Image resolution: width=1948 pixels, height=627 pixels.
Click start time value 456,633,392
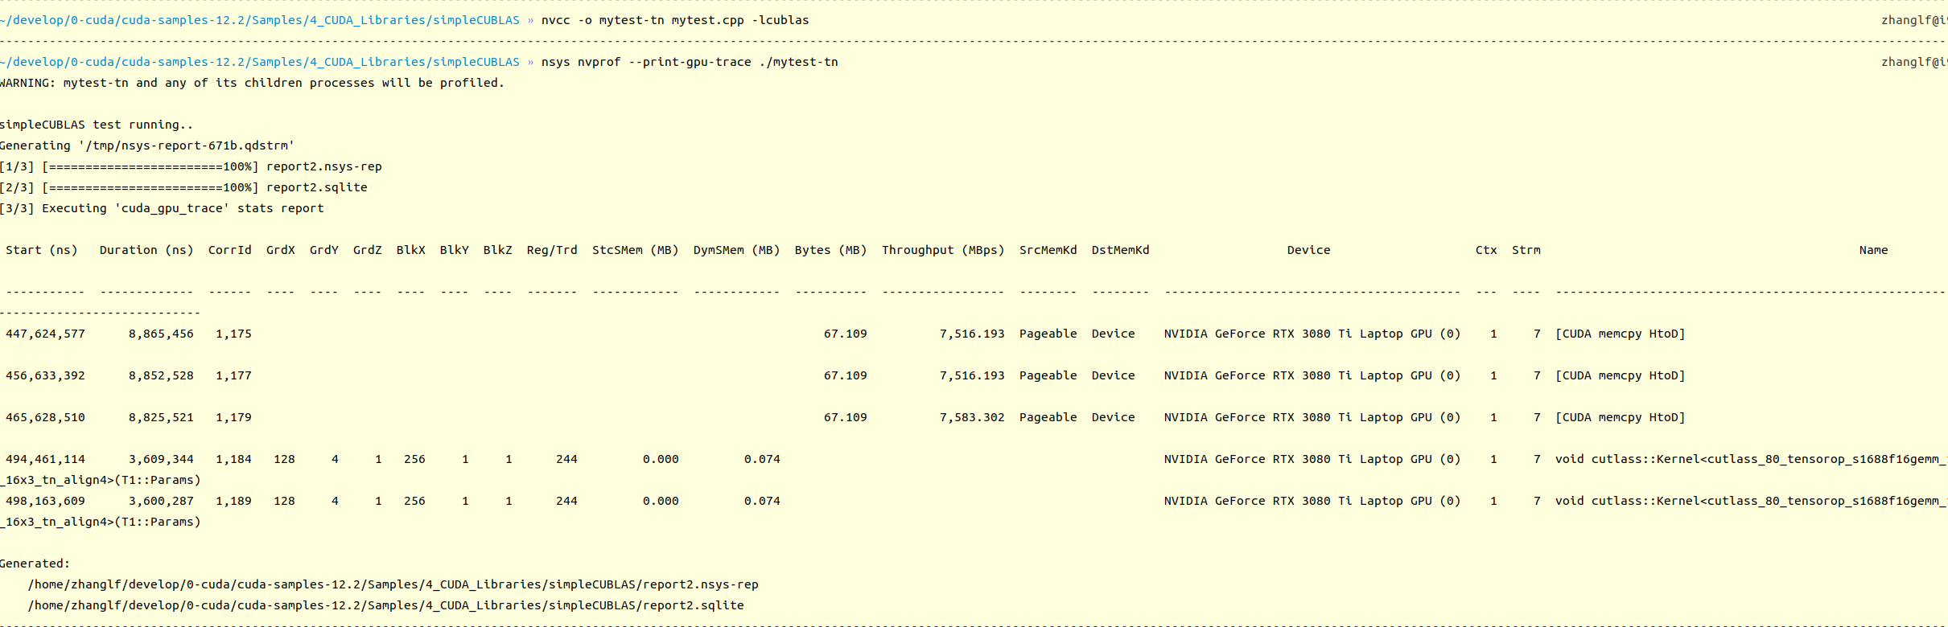[46, 375]
